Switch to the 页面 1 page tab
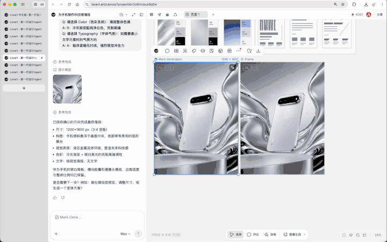Screen dimensions: 387x242 click(x=196, y=14)
